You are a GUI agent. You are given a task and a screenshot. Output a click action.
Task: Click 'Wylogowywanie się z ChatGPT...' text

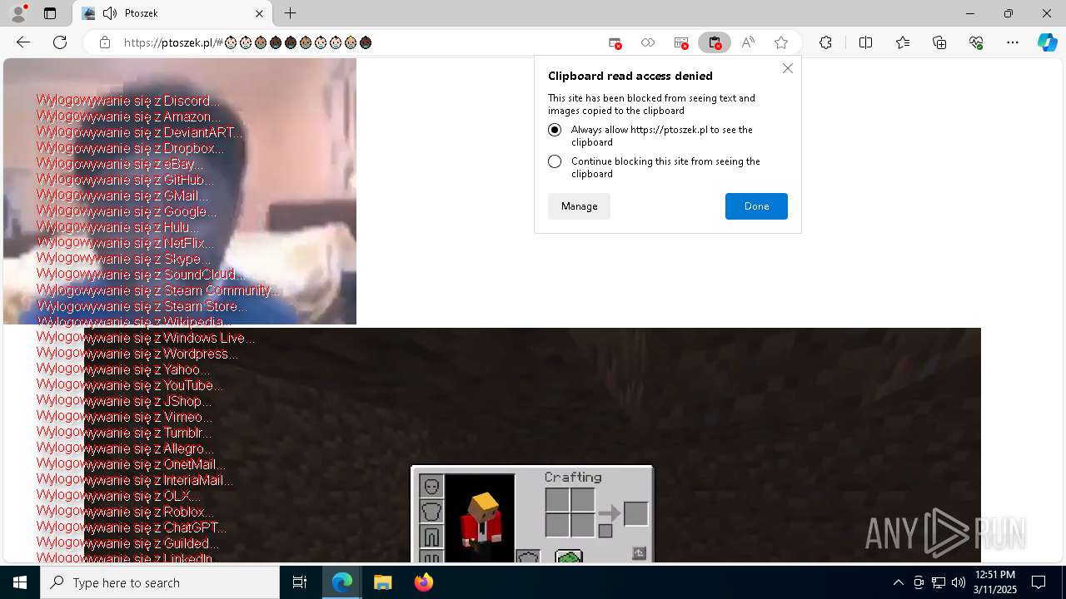[132, 527]
